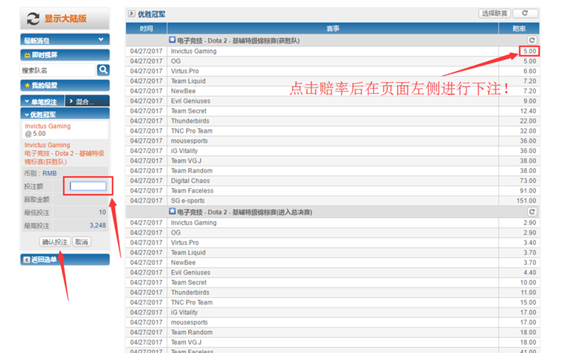Screen dimensions: 565x353
Task: Select Invictus Gaming winner odds 5.00
Action: point(530,51)
